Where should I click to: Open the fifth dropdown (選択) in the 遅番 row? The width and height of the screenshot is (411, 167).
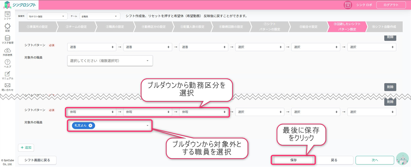pos(316,47)
